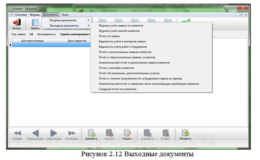Screen dimensions: 260x160
Task: Select the highlighted blue table row
Action: [x=51, y=45]
